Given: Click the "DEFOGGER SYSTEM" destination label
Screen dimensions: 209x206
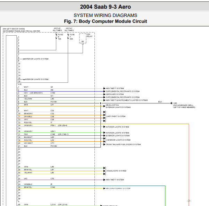Looking at the screenshot, I should [x=115, y=94].
